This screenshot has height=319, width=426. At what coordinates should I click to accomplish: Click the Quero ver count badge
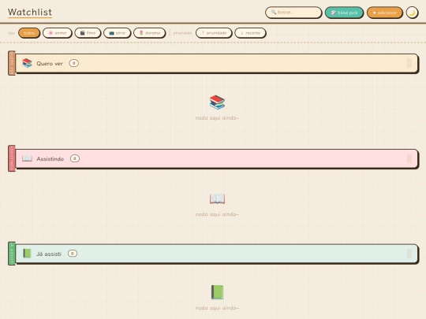coord(73,63)
